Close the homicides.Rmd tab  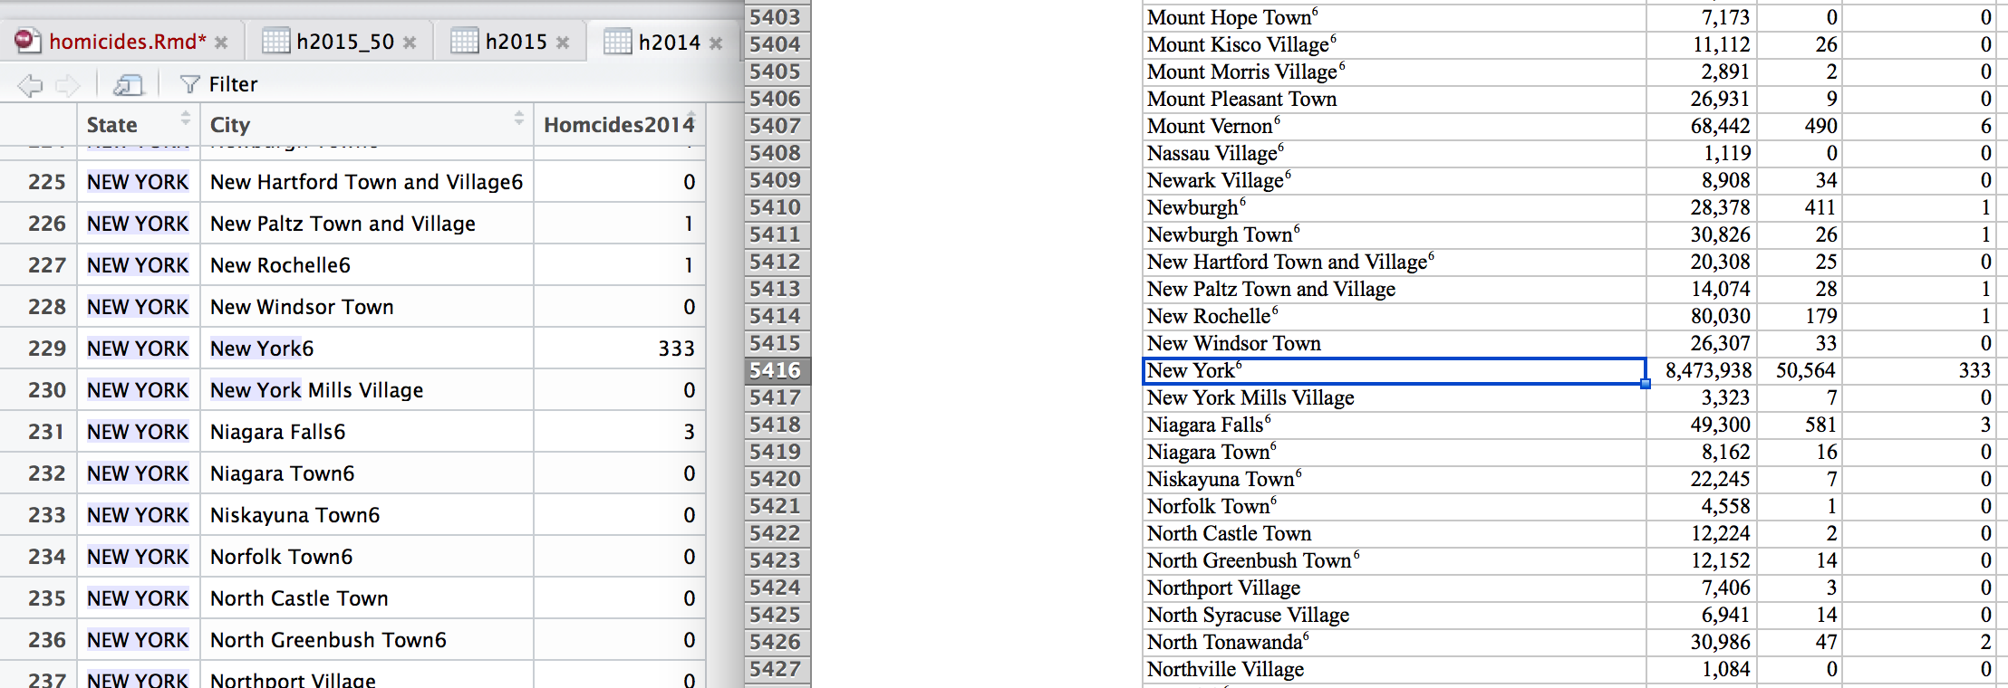pyautogui.click(x=222, y=43)
